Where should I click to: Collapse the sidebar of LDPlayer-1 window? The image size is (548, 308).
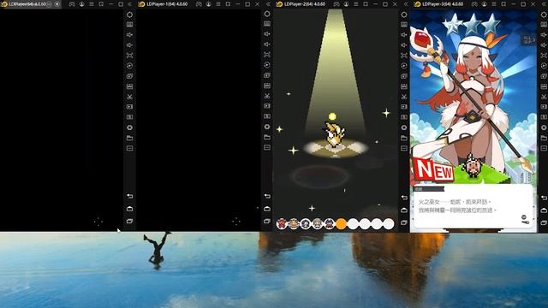click(x=268, y=4)
